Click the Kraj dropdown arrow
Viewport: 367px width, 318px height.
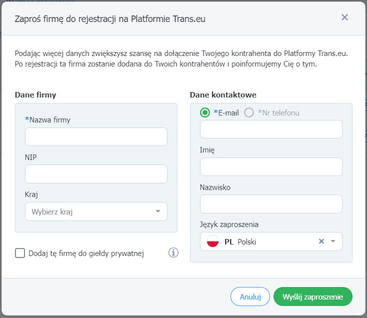point(158,211)
